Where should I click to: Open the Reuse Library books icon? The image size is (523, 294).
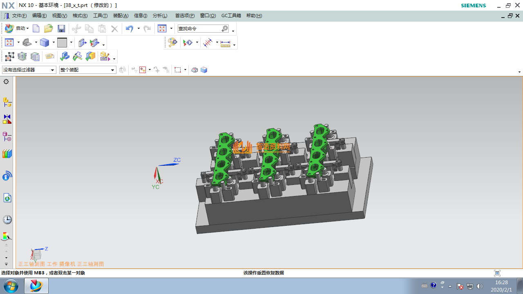click(7, 154)
